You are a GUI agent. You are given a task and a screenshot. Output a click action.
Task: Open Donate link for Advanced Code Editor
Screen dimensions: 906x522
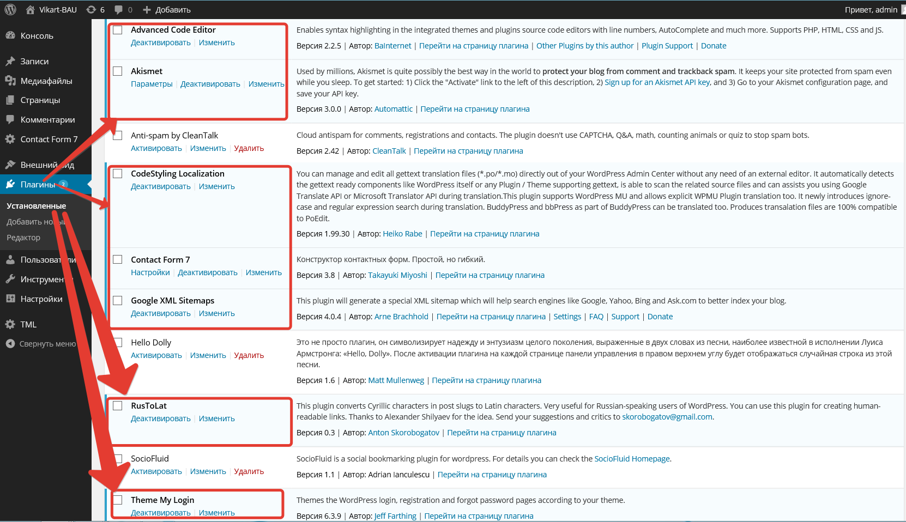(714, 46)
